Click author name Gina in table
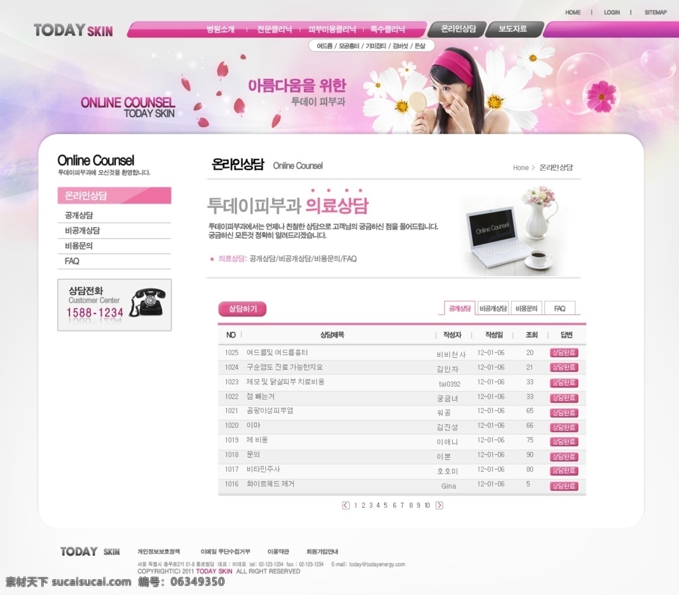The width and height of the screenshot is (679, 595). pos(449,486)
